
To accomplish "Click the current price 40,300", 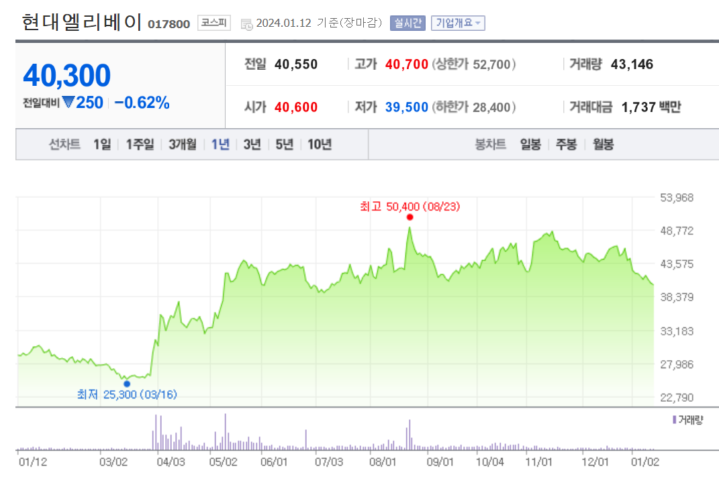I will [x=67, y=75].
